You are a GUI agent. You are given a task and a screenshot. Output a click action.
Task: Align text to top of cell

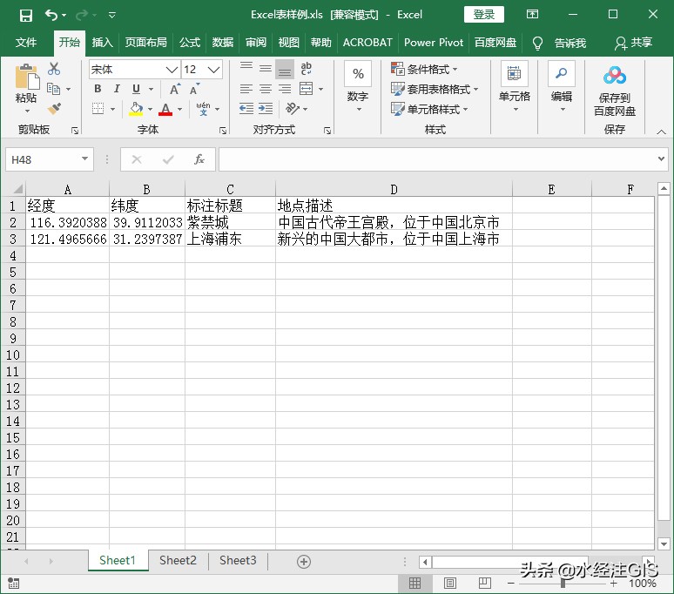click(246, 68)
